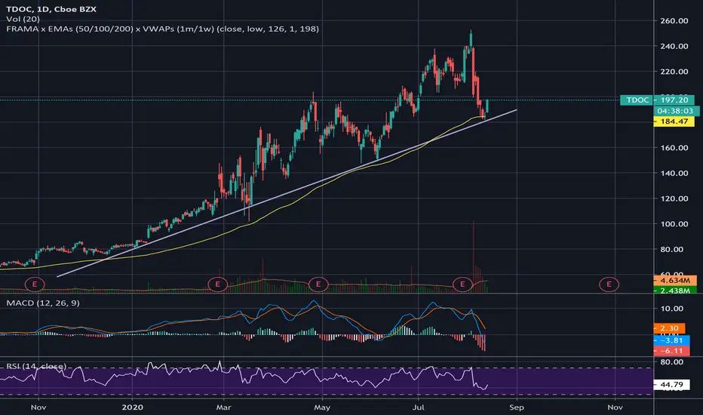
Task: Click the 80.00 price axis label
Action: pyautogui.click(x=671, y=250)
